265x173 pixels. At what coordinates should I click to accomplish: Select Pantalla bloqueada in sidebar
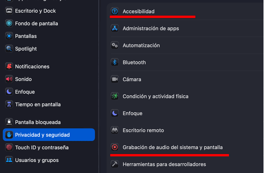(38, 122)
